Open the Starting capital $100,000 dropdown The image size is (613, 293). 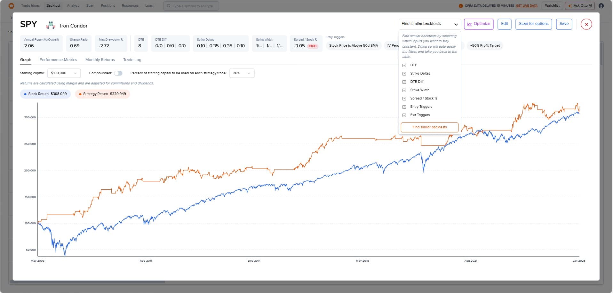tap(64, 73)
